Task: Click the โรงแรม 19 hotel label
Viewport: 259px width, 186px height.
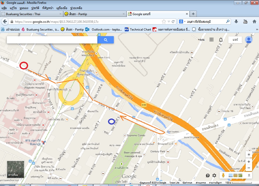Action: [227, 111]
